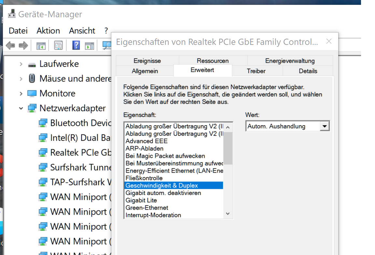Click the show/hide console tree icon
The image size is (375, 255).
(x=41, y=46)
